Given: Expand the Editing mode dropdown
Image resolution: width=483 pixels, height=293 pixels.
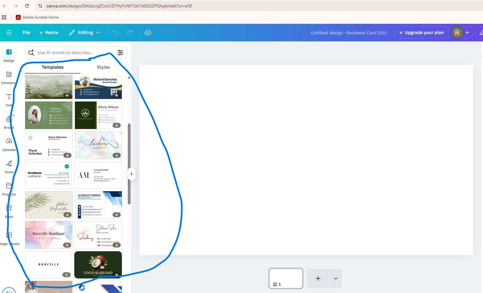Looking at the screenshot, I should tap(84, 32).
